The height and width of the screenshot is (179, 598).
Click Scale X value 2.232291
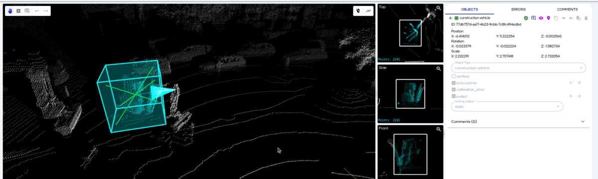tap(462, 56)
